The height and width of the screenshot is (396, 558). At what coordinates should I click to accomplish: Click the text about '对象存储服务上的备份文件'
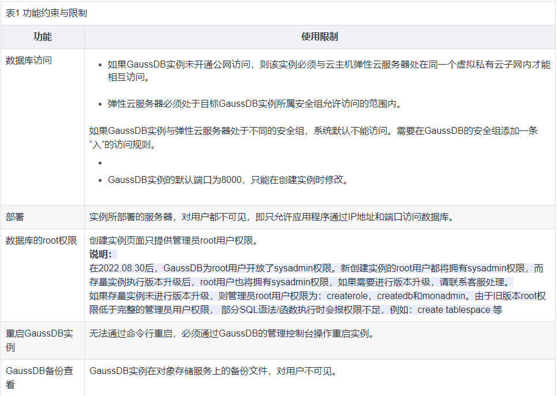coord(213,371)
